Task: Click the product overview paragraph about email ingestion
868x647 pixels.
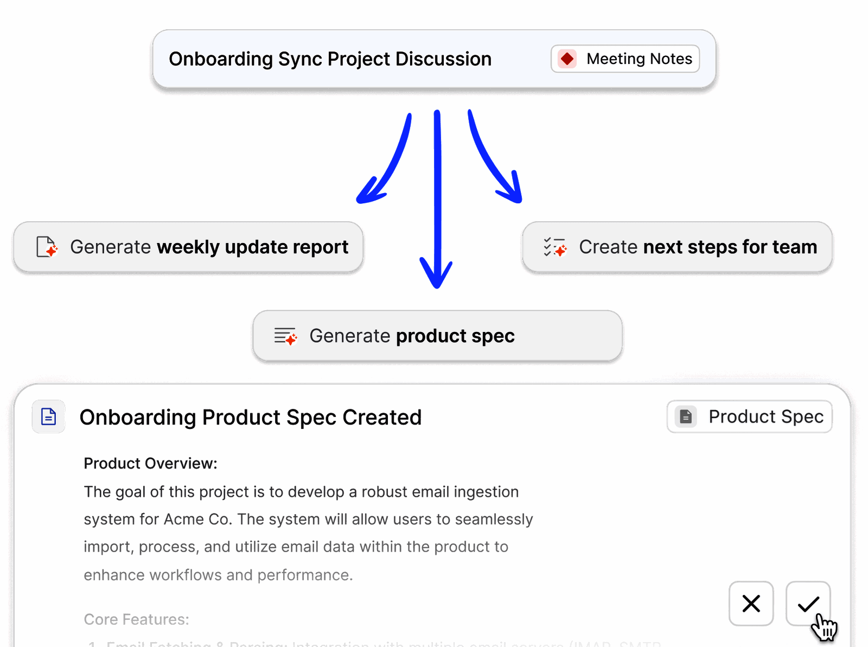Action: [308, 533]
